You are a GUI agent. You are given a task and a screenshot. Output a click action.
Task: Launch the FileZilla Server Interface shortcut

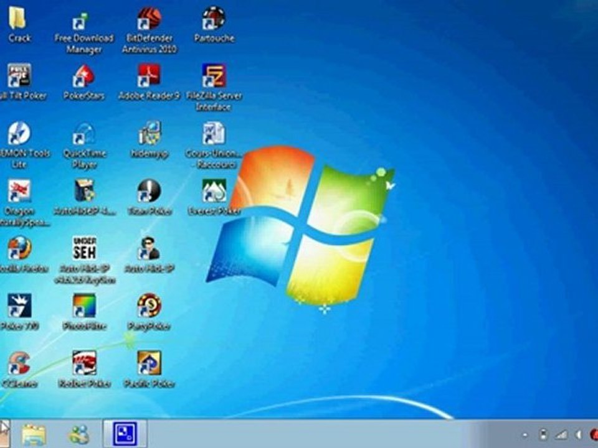214,75
